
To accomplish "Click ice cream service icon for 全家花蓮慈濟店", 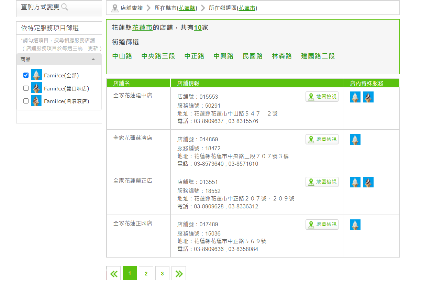I will pyautogui.click(x=355, y=140).
